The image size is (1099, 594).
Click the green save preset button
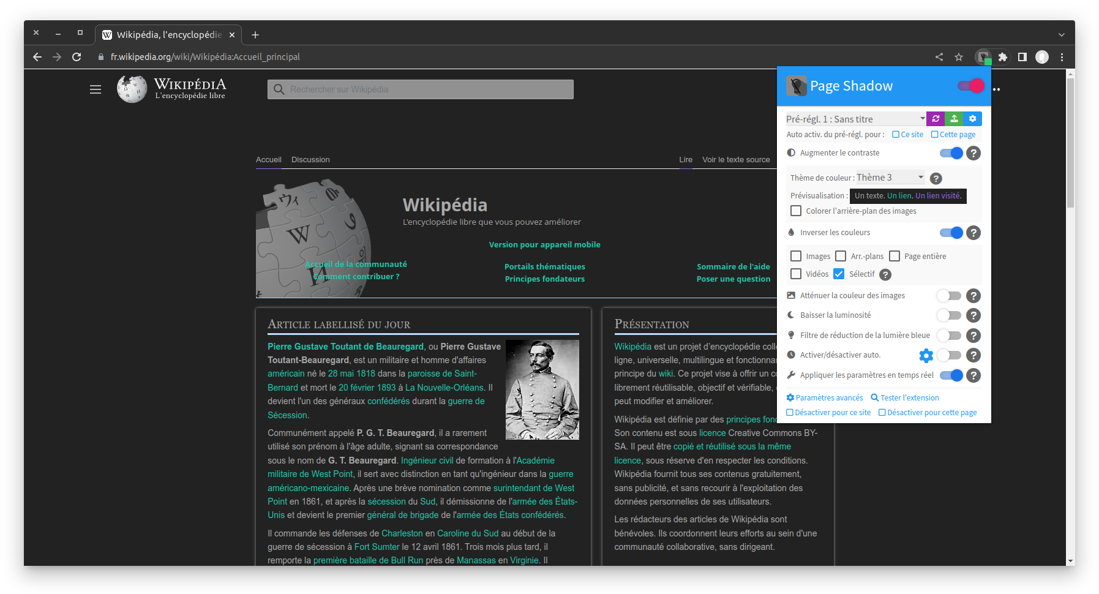click(x=954, y=119)
